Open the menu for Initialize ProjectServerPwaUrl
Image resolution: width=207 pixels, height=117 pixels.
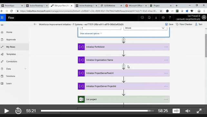166,73
